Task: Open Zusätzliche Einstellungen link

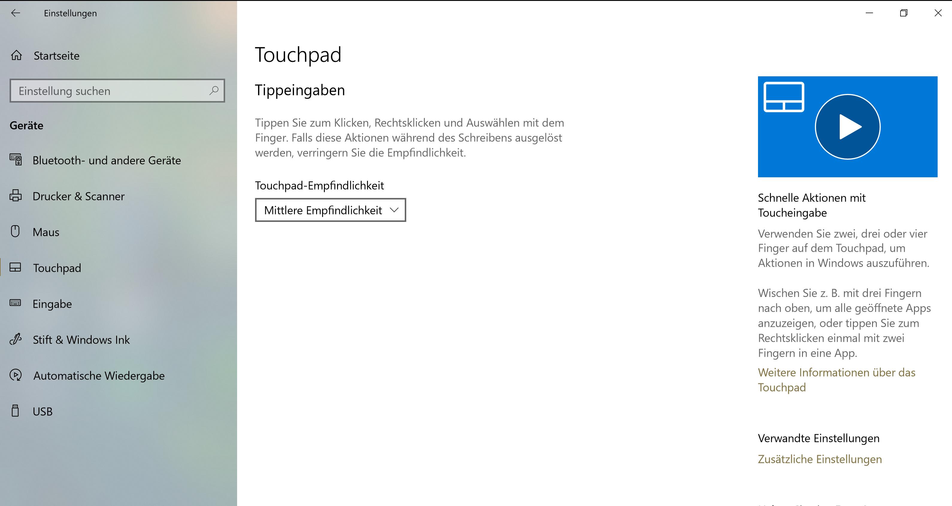Action: pyautogui.click(x=819, y=459)
